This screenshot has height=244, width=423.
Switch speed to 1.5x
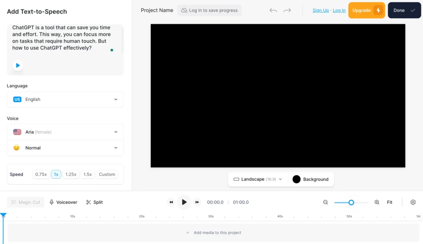coord(87,174)
